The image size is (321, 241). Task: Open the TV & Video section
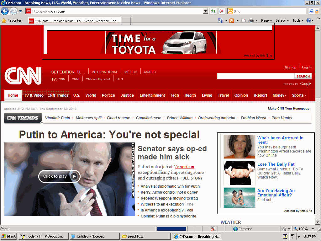[x=34, y=95]
